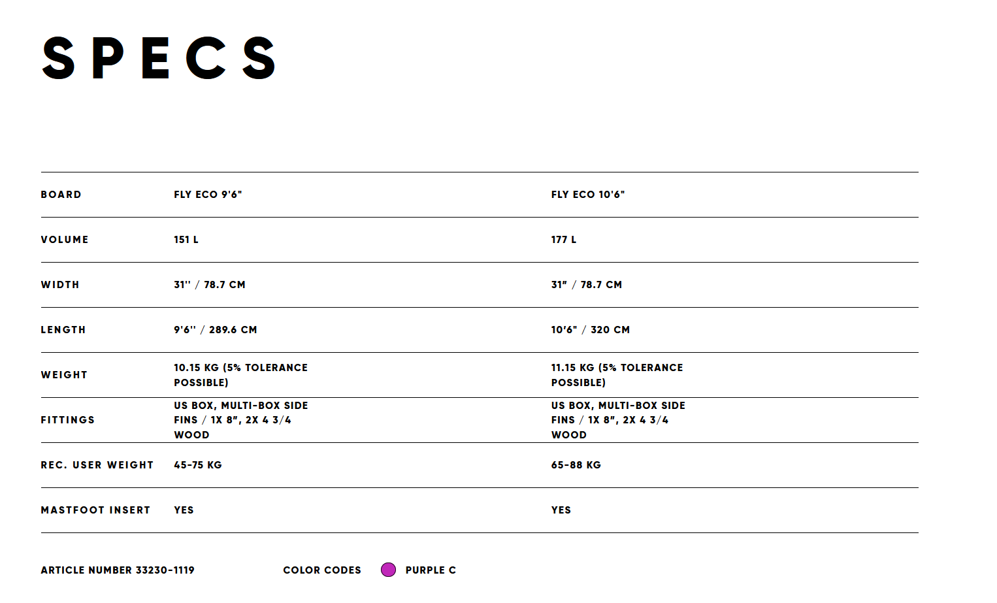The width and height of the screenshot is (997, 603).
Task: Click the FITTINGS row label
Action: [x=68, y=420]
